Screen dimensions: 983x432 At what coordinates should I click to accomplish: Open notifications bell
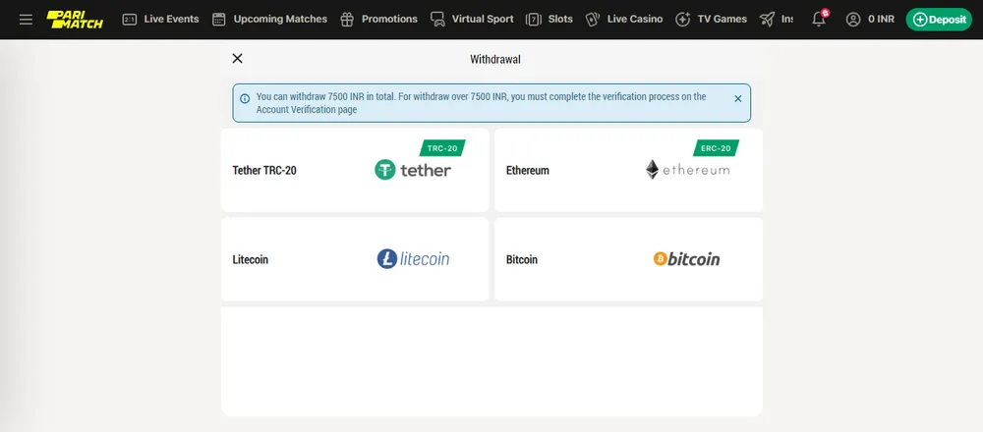pyautogui.click(x=819, y=19)
